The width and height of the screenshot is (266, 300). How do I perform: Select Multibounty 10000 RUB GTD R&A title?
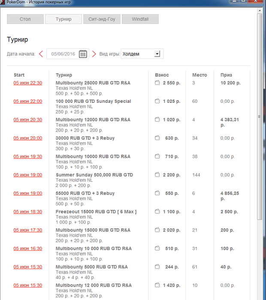93,156
